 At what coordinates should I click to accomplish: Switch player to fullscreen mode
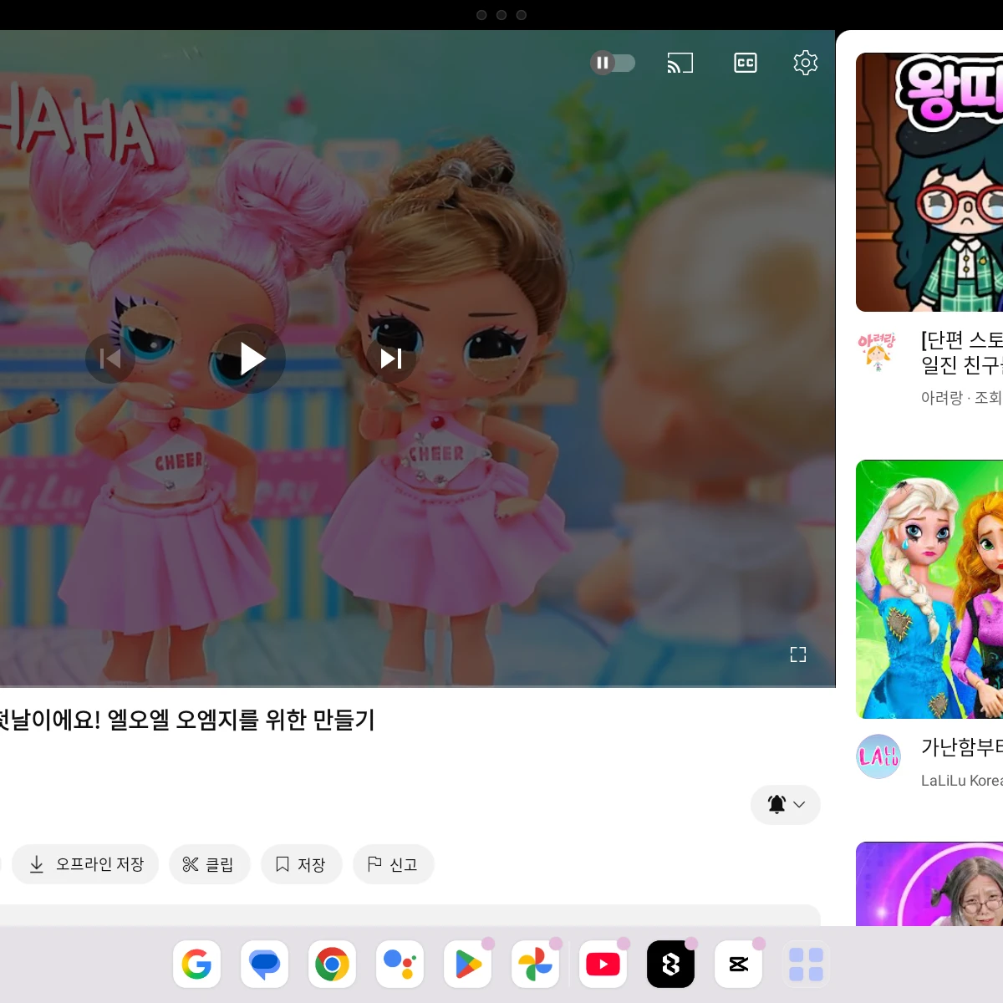798,654
